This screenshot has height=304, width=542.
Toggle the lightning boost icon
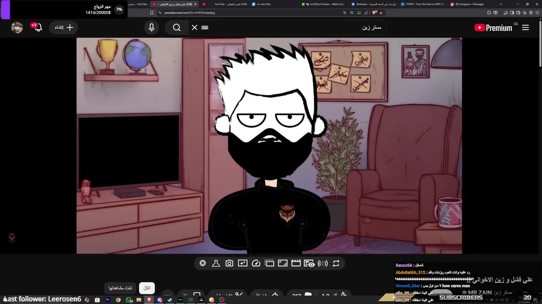(323, 263)
